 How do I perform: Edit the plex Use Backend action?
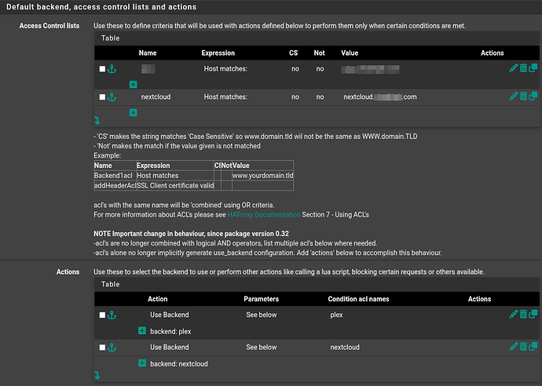point(514,315)
